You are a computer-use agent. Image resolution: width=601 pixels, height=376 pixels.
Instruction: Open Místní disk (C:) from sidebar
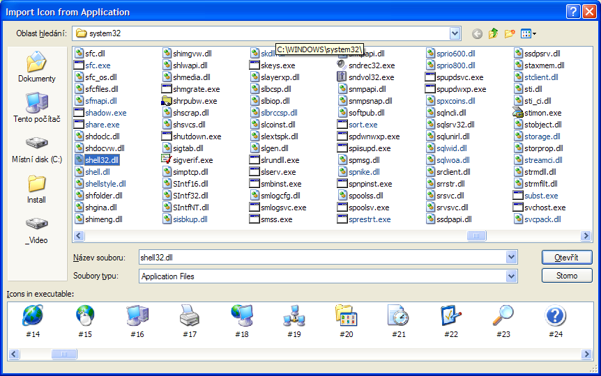37,149
